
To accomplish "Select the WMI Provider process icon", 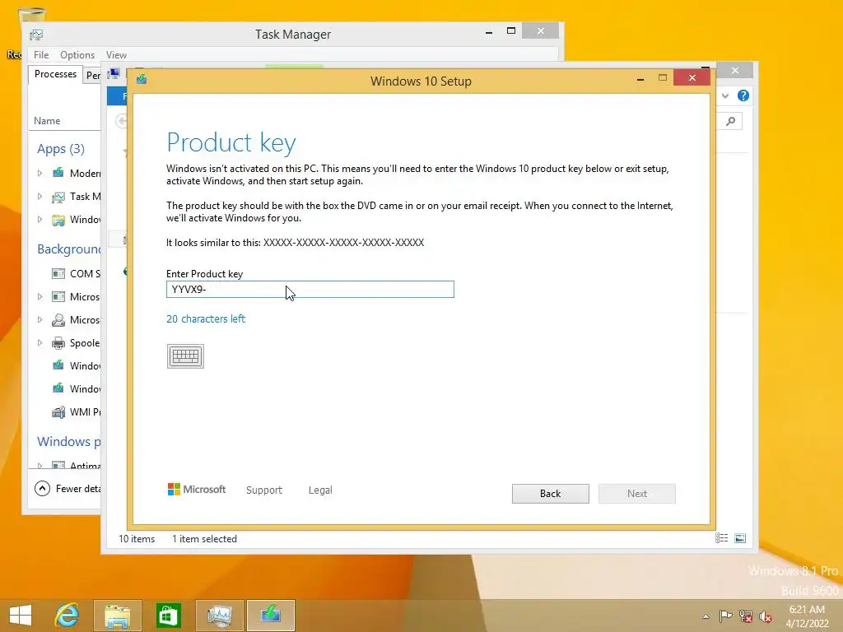I will pos(58,412).
